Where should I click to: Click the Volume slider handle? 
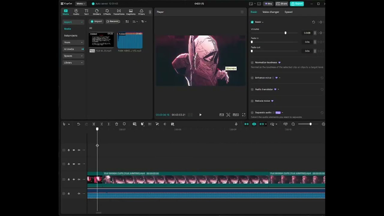point(285,33)
